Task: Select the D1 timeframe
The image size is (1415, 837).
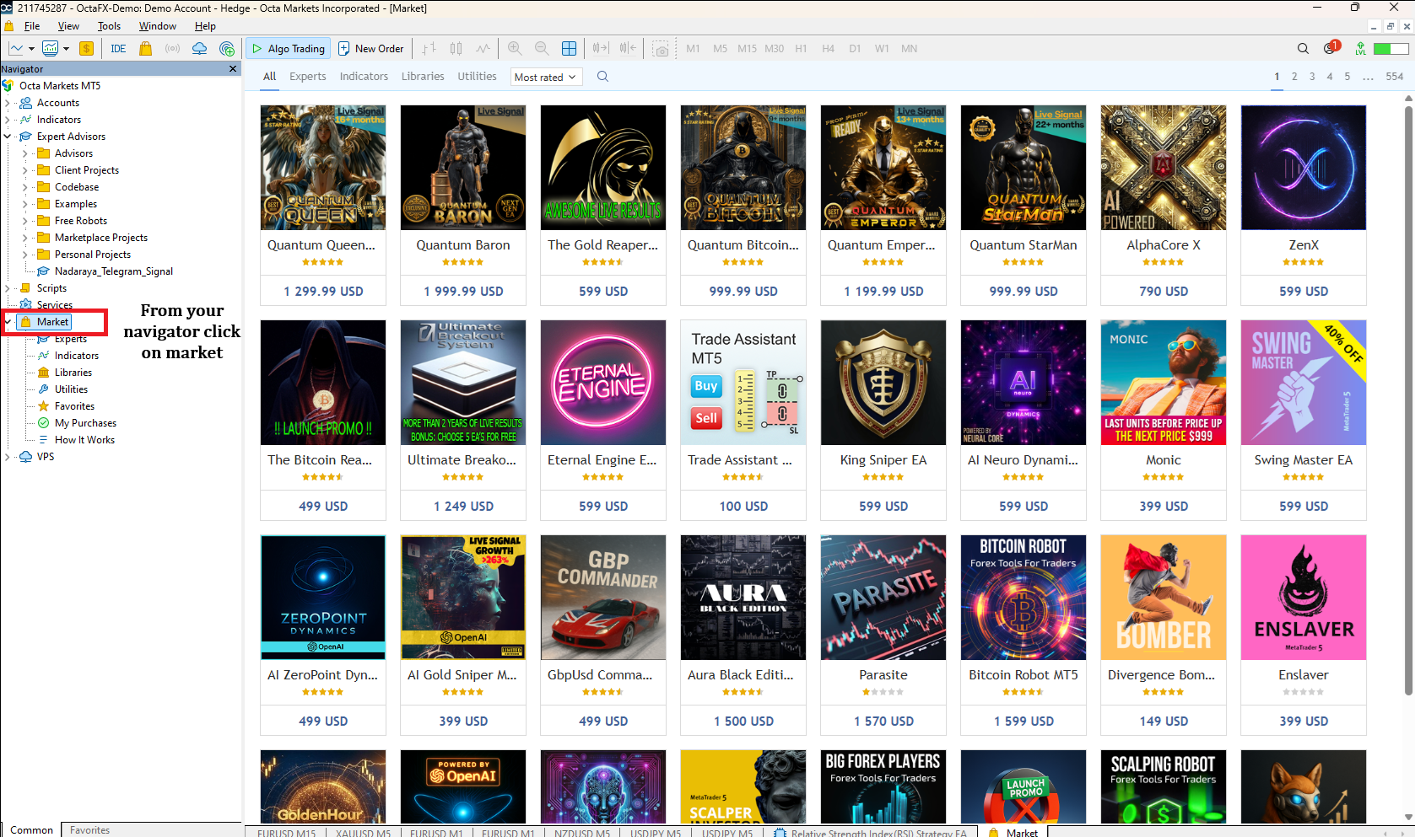Action: pos(855,48)
